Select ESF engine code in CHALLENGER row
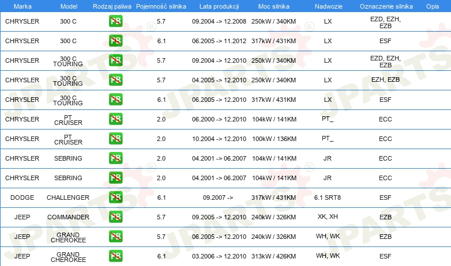 pos(385,197)
